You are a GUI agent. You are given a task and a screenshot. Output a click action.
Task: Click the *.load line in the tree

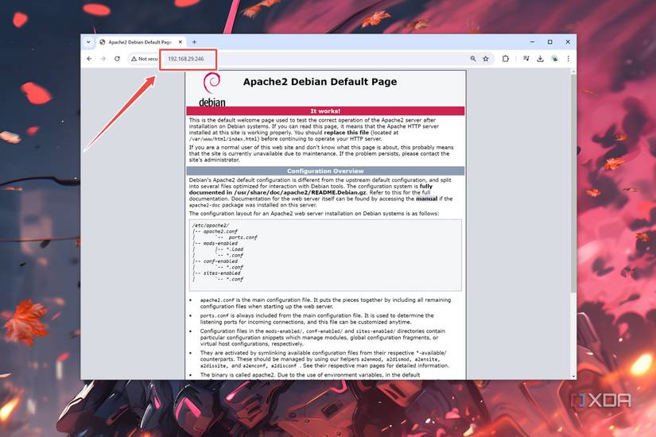(x=235, y=249)
